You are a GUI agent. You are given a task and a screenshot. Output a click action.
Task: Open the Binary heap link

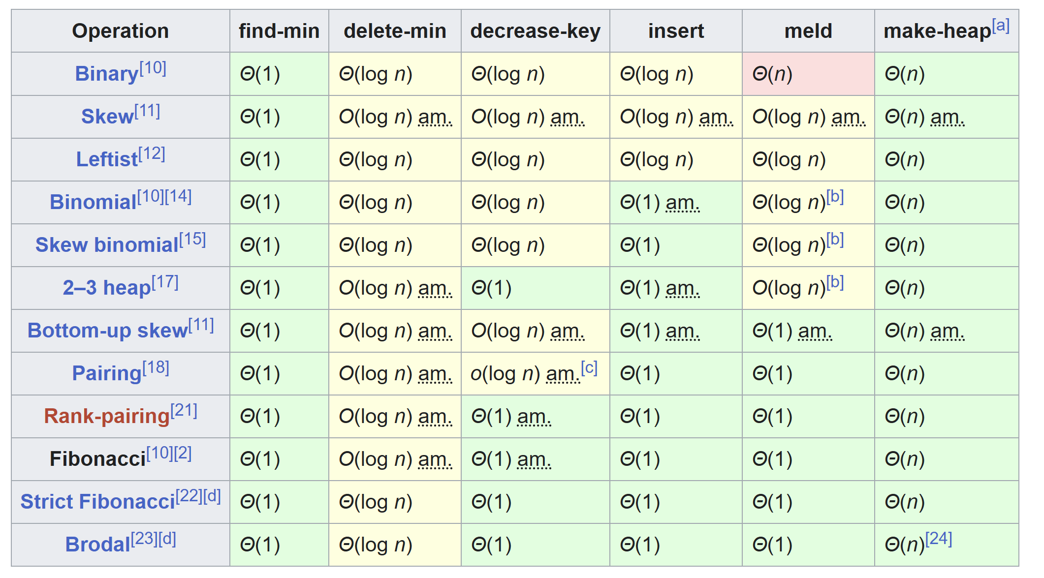pyautogui.click(x=106, y=74)
